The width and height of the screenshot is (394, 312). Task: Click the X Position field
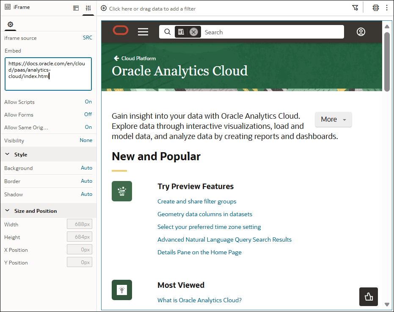80,250
